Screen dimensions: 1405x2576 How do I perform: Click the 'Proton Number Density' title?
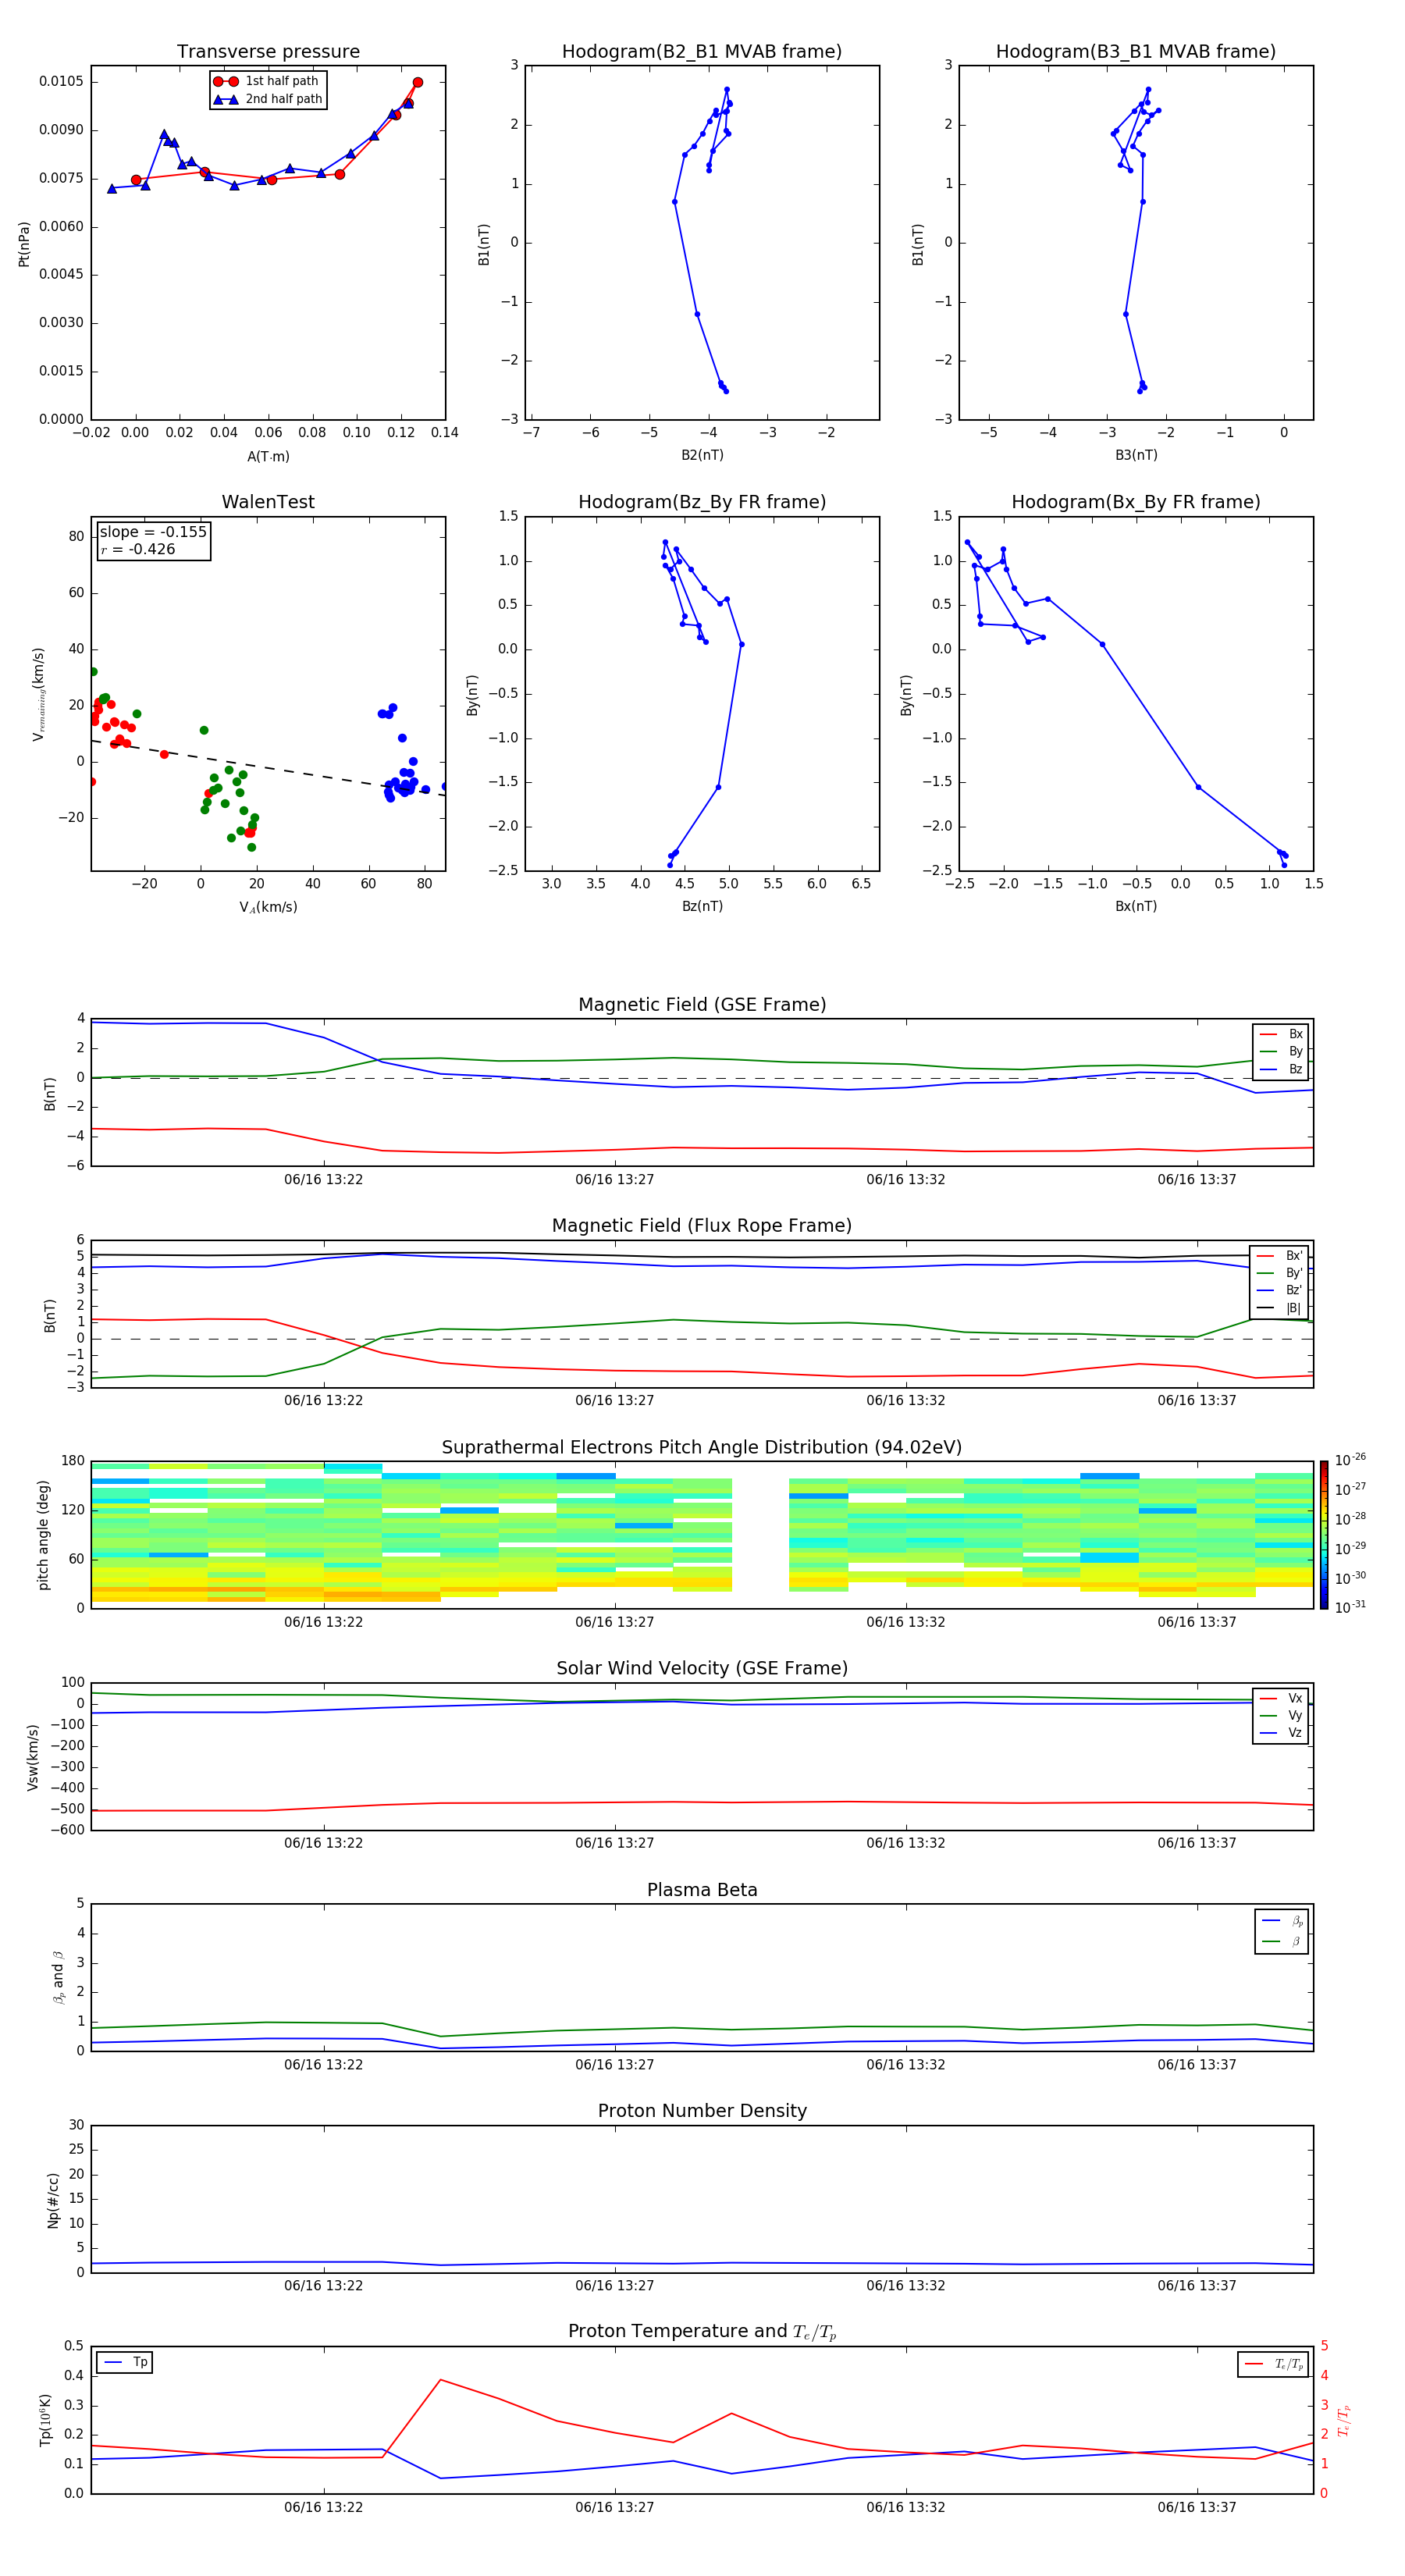coord(702,2111)
